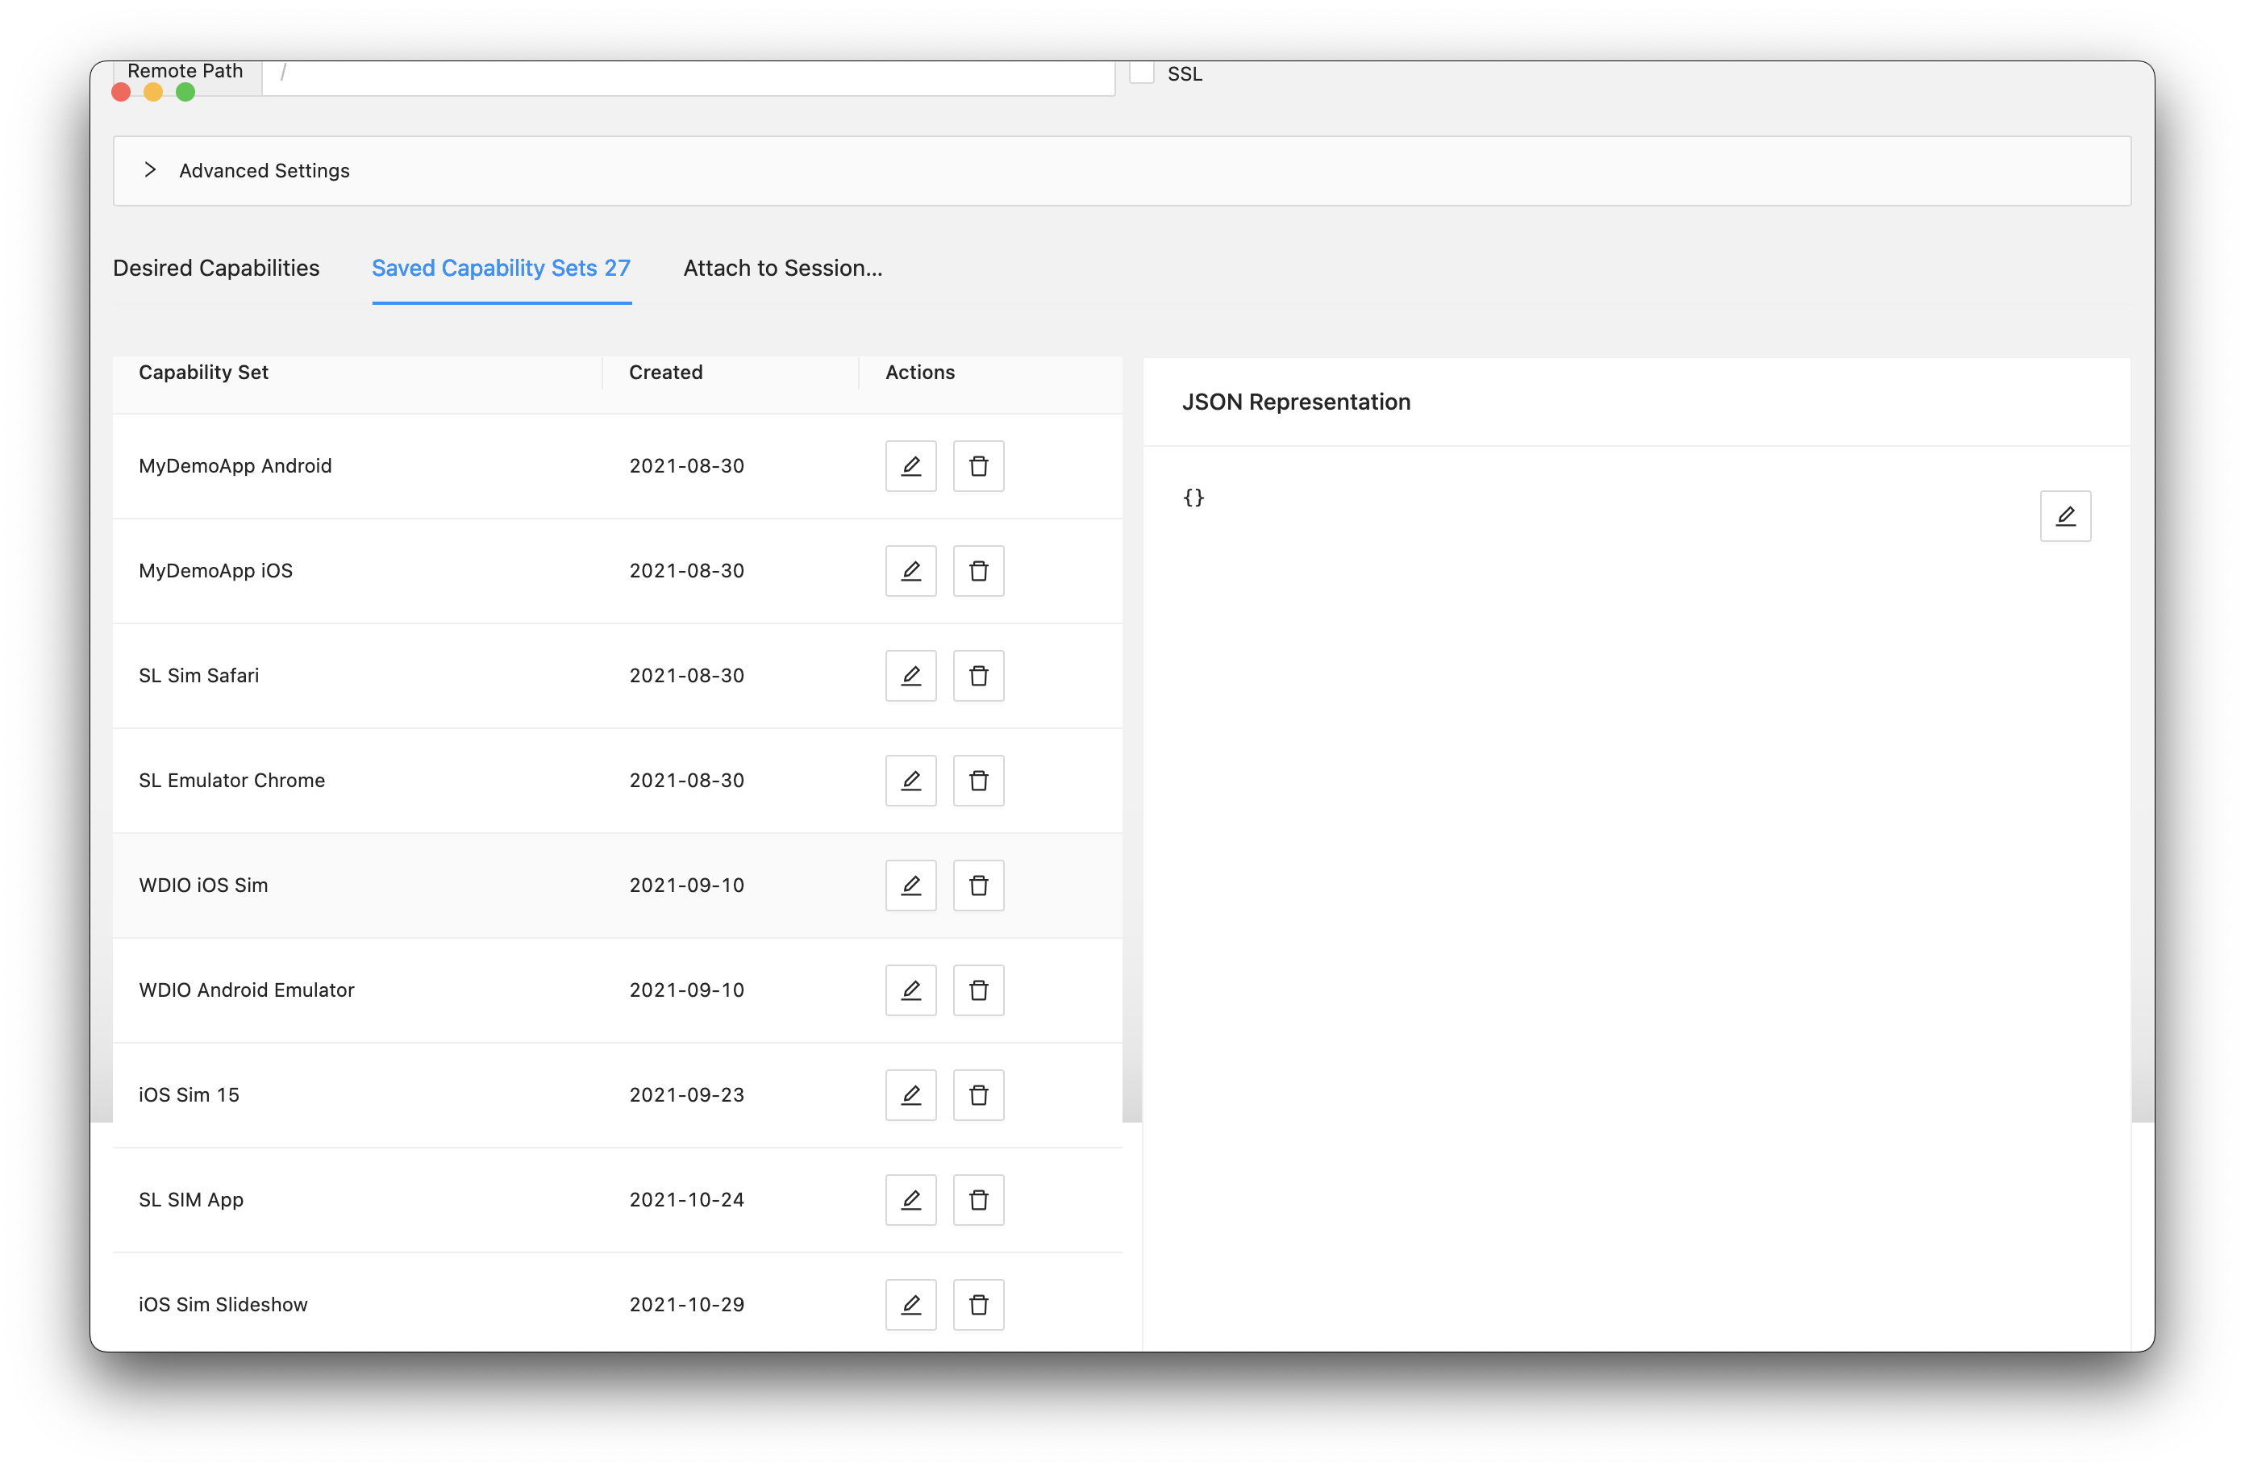Edit the MyDemoApp Android capability set

coord(910,465)
